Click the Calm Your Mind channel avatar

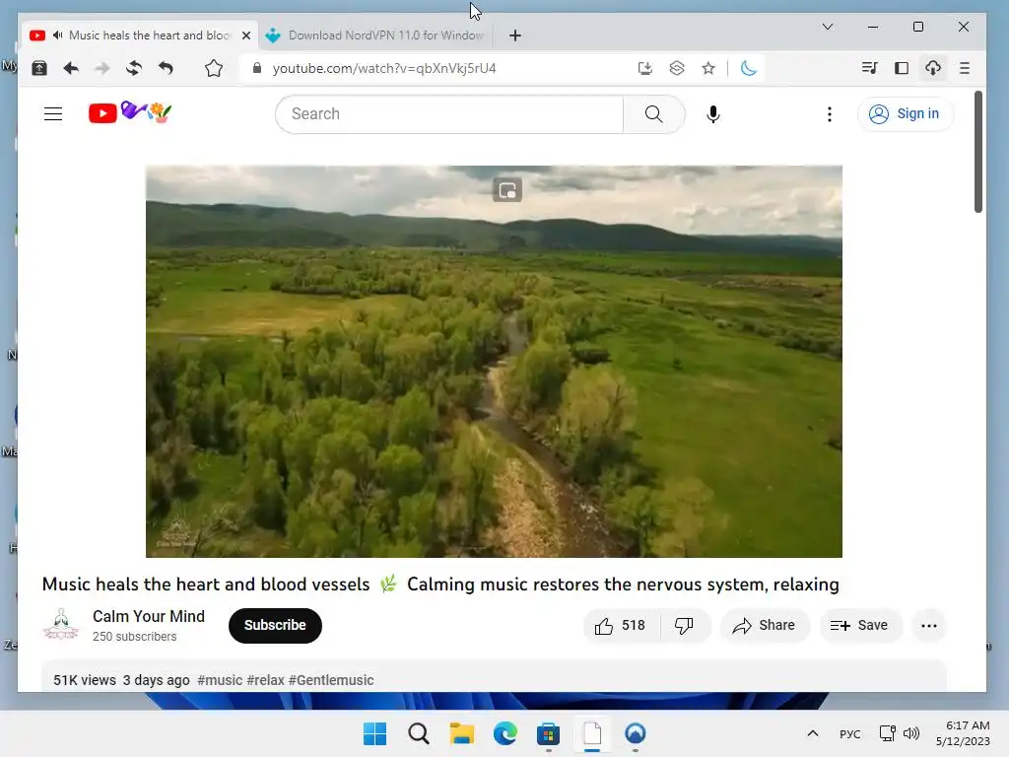pos(61,625)
